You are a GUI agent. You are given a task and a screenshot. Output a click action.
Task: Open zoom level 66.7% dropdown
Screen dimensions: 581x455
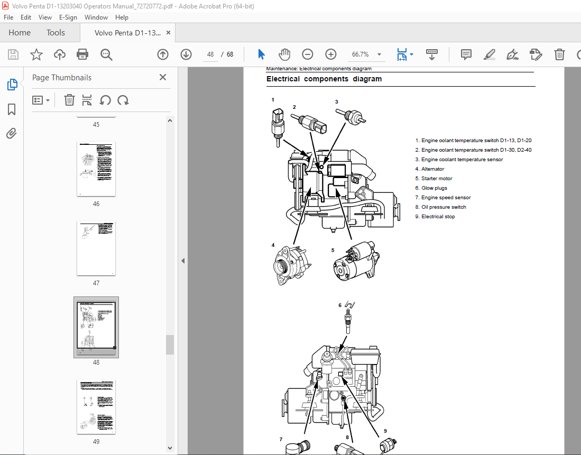[379, 54]
